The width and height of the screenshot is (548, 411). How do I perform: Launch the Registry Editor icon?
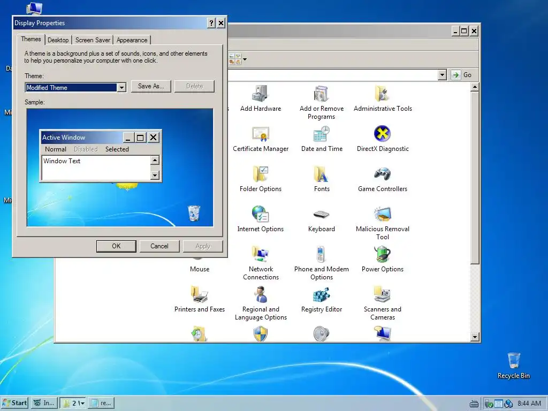point(321,294)
